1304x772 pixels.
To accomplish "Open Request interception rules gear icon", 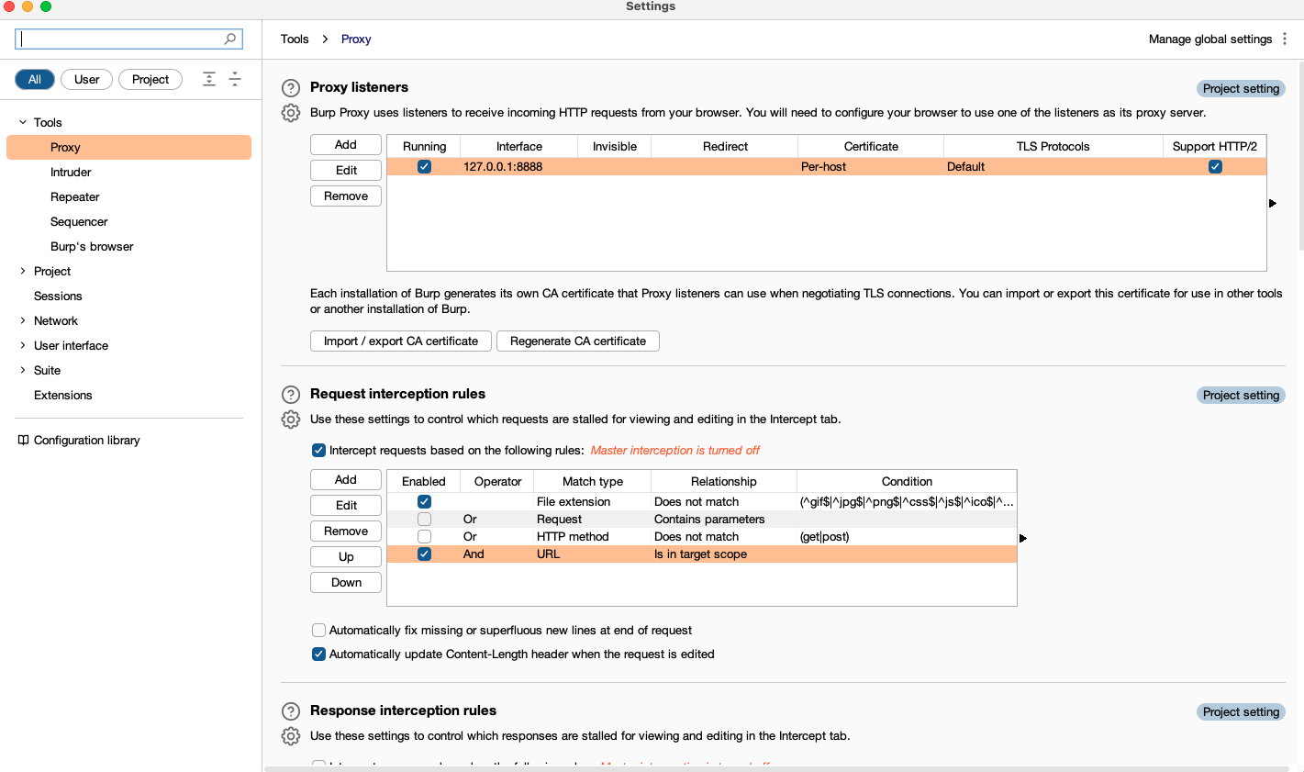I will pos(291,420).
